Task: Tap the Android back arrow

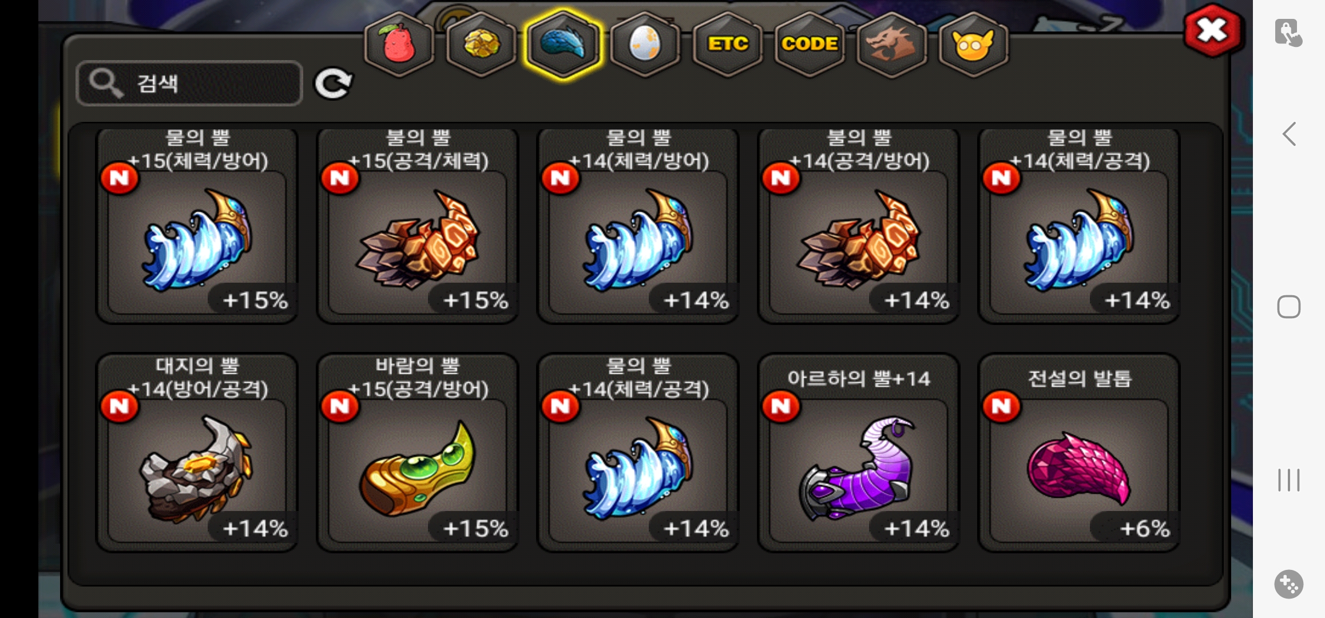Action: [1289, 134]
